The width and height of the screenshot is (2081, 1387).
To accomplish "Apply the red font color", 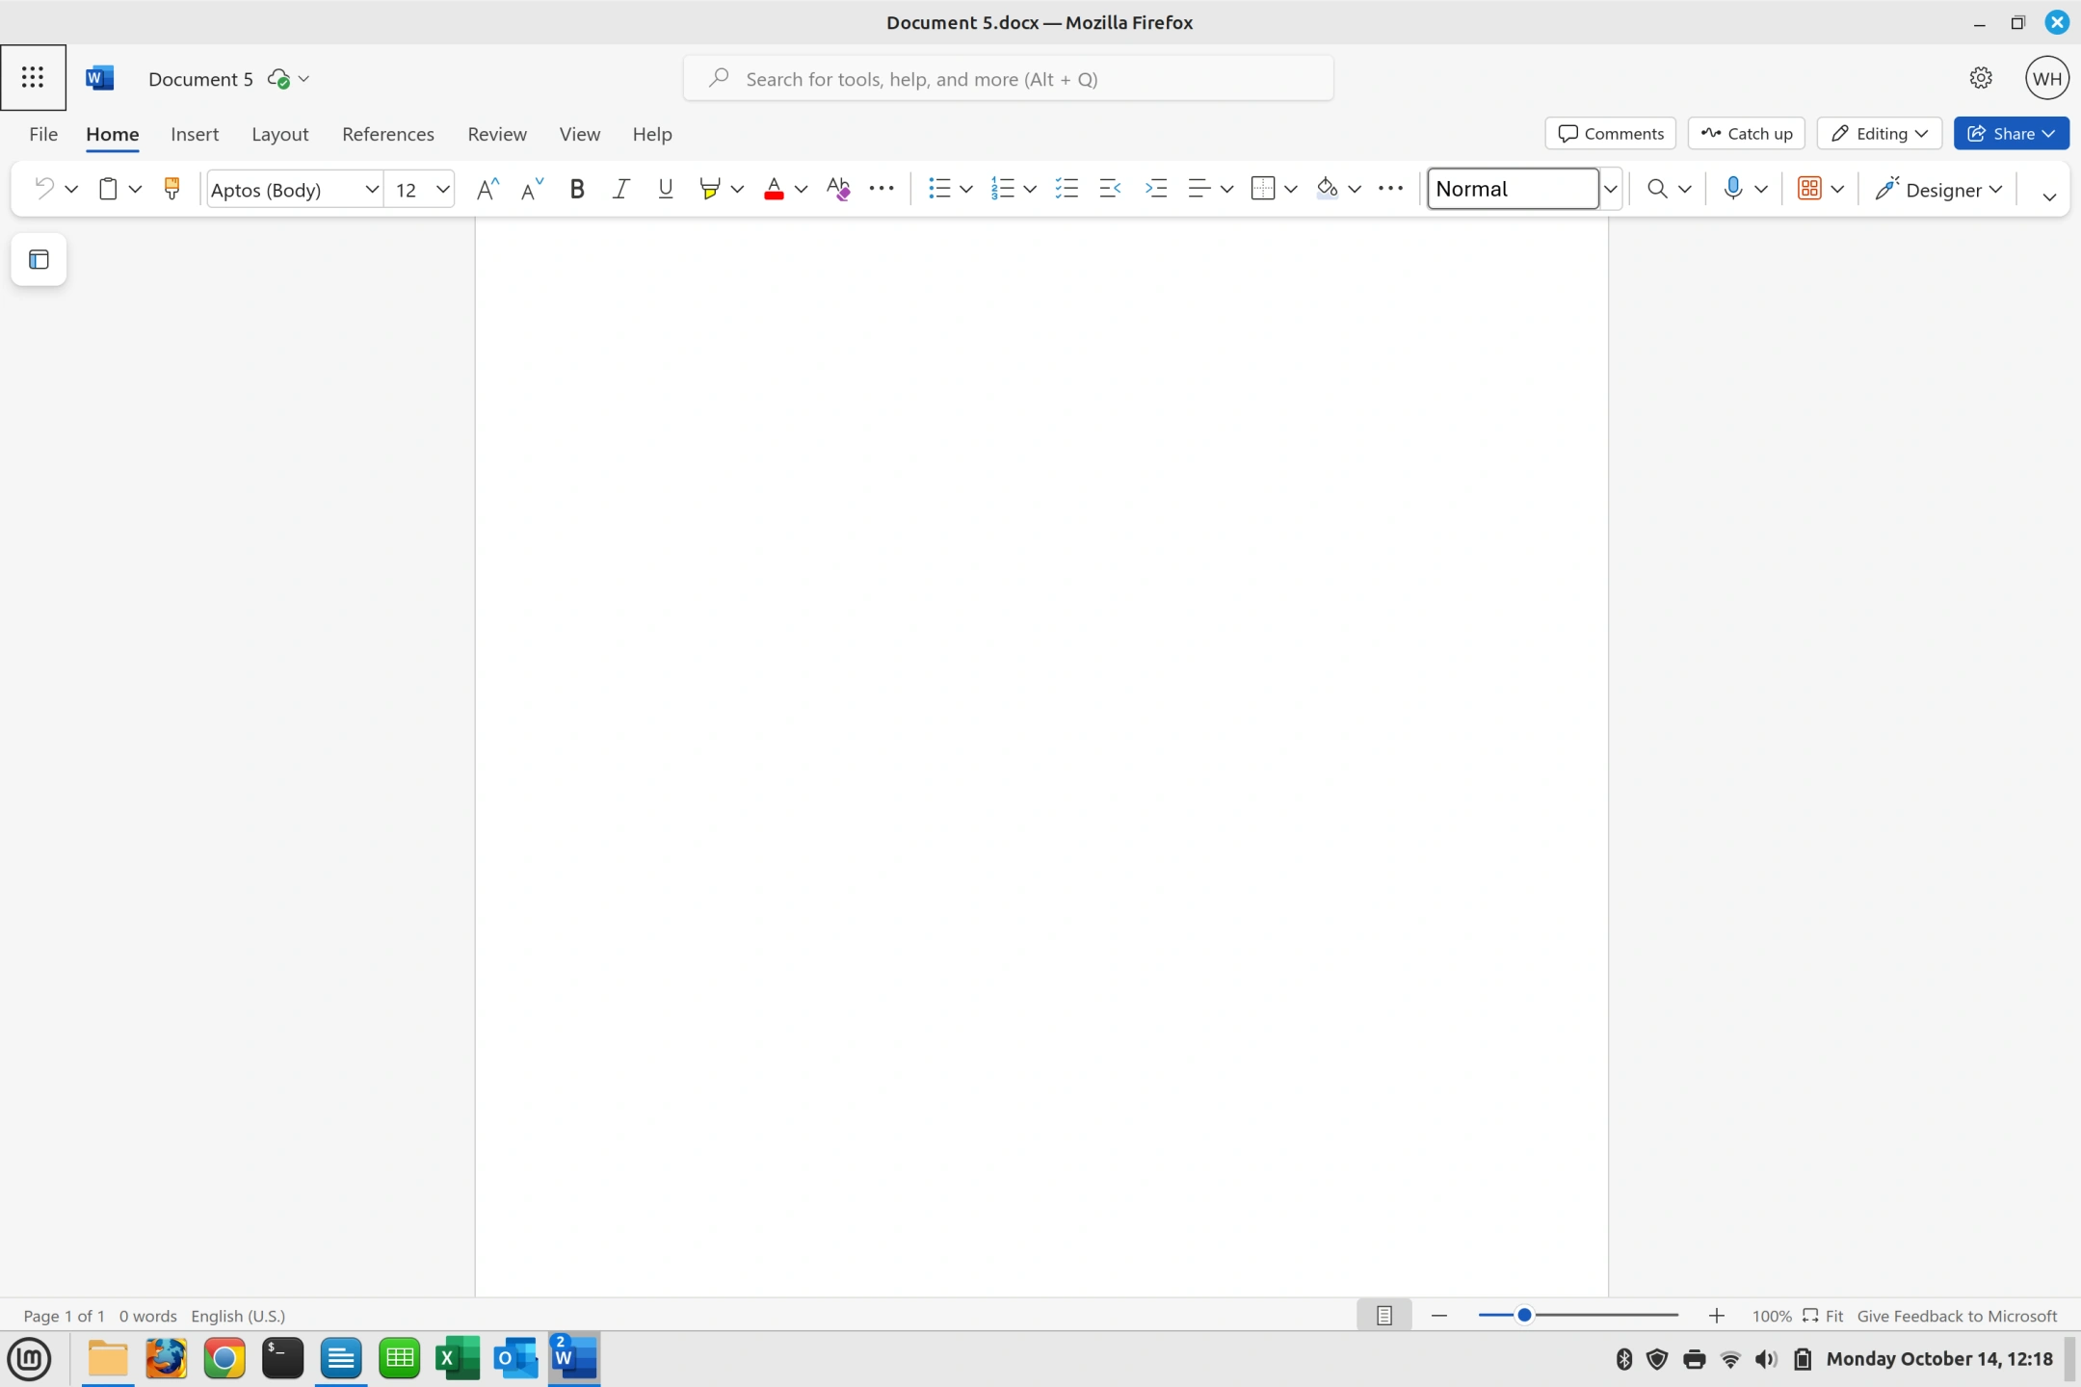I will pos(774,189).
